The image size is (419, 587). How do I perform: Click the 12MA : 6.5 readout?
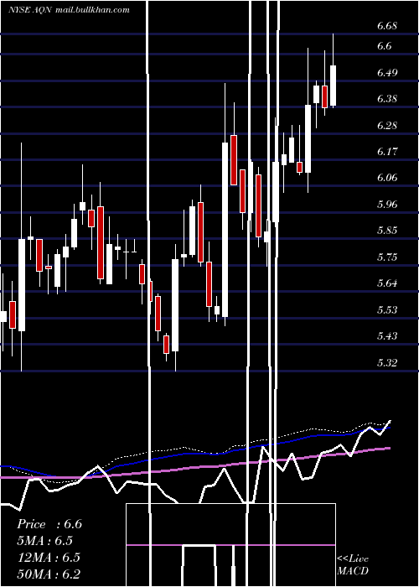point(49,558)
